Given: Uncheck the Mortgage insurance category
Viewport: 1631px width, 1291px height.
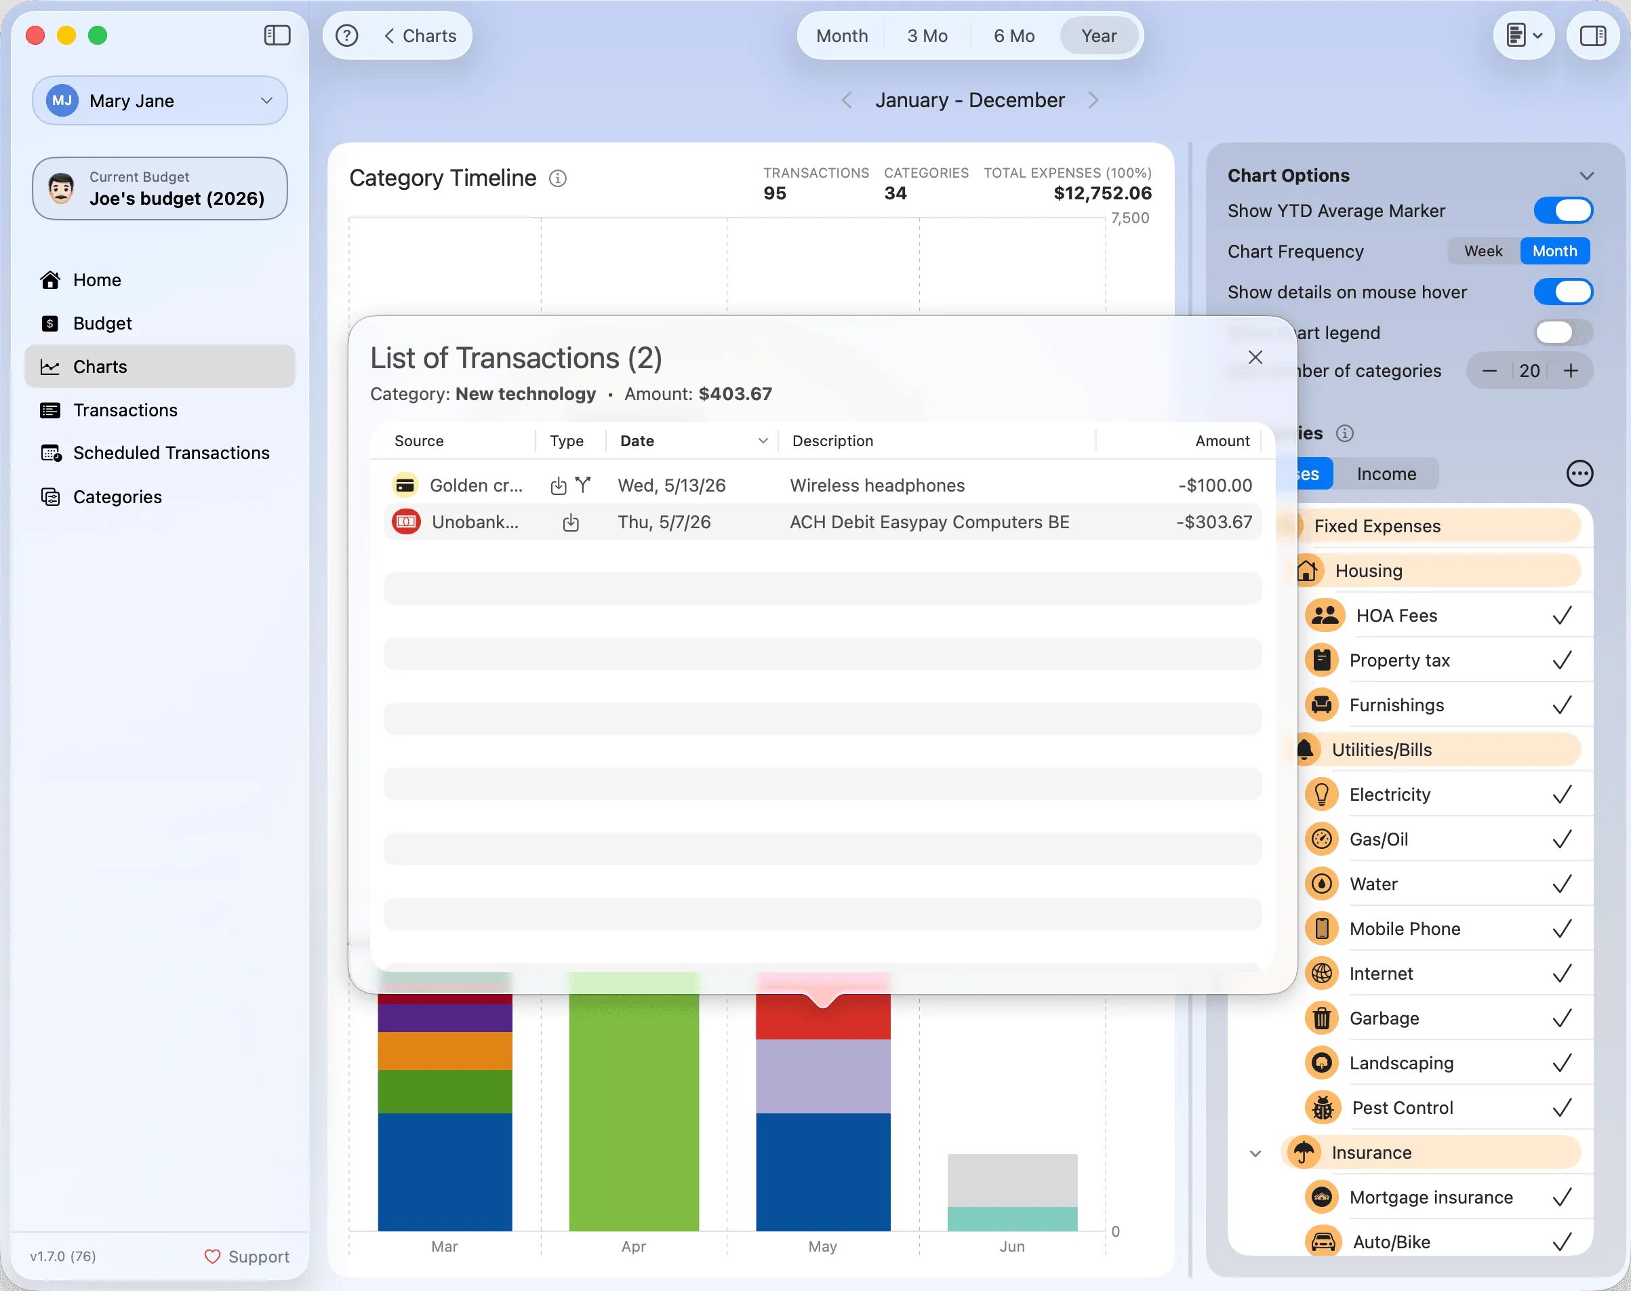Looking at the screenshot, I should coord(1561,1197).
